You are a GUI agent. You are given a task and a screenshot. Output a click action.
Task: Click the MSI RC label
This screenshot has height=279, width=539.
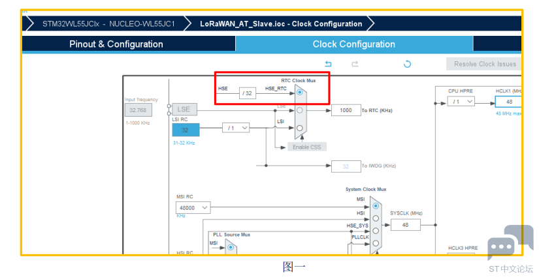185,197
